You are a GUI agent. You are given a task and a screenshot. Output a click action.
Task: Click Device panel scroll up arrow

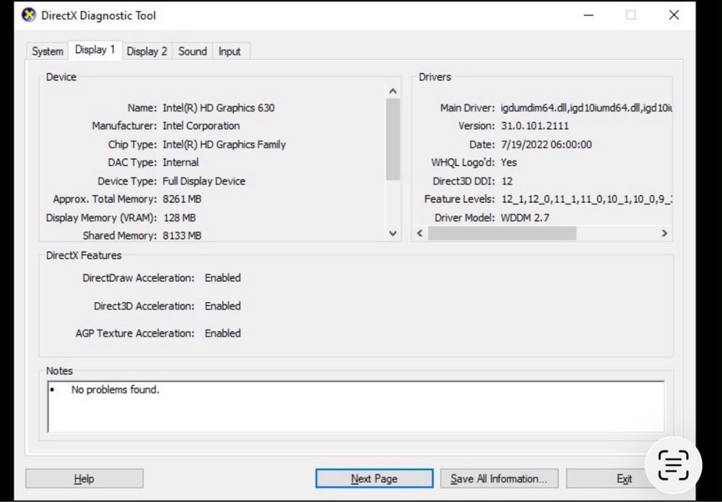[x=393, y=92]
